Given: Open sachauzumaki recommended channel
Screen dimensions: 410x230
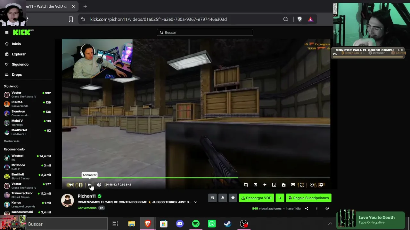Looking at the screenshot, I should 27,212.
